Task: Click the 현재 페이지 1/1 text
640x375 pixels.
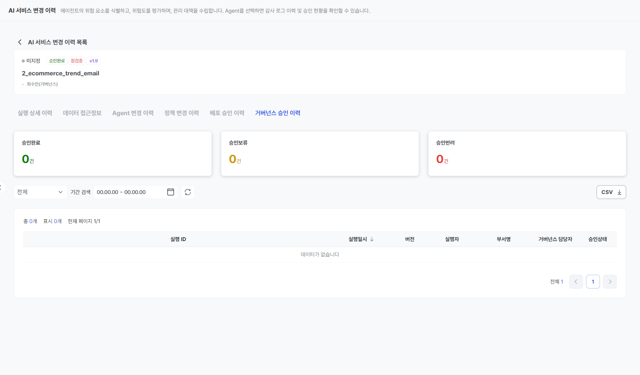Action: pyautogui.click(x=84, y=221)
